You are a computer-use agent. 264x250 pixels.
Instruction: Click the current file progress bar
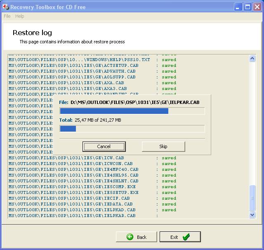(132, 111)
